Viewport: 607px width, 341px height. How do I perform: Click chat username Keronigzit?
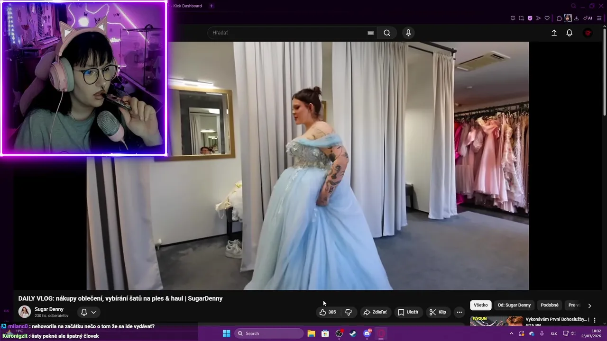[15, 336]
